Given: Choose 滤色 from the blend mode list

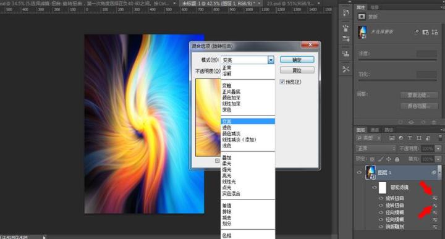Looking at the screenshot, I should pyautogui.click(x=227, y=128).
